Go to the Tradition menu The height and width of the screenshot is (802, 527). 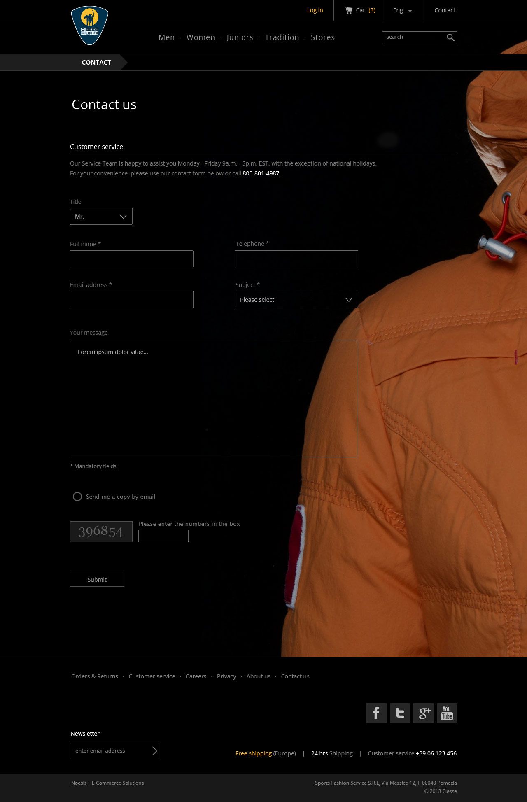point(282,37)
